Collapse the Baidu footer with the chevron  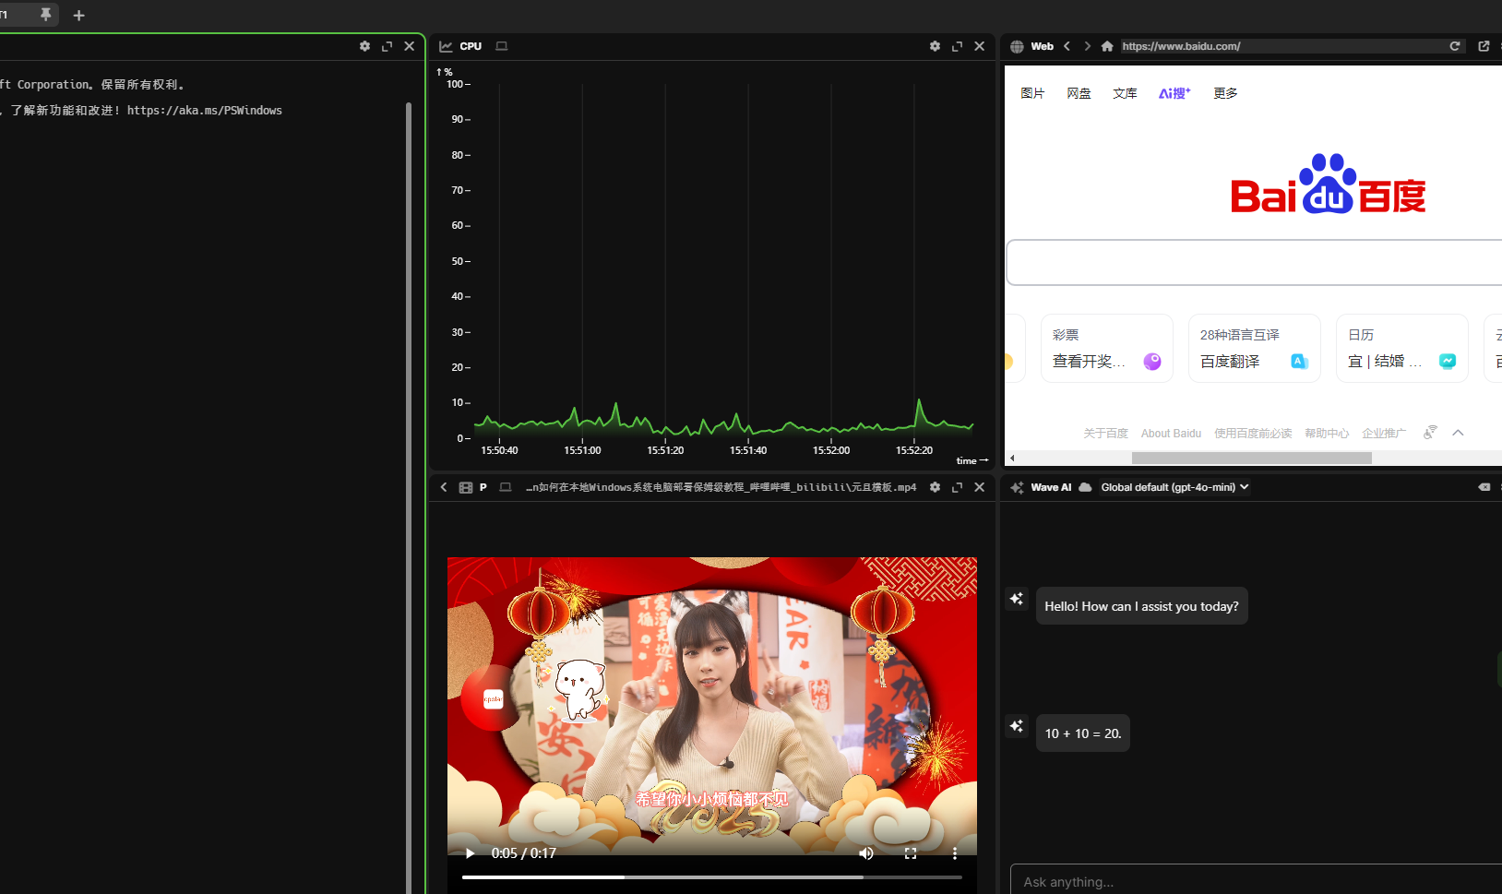pos(1456,432)
